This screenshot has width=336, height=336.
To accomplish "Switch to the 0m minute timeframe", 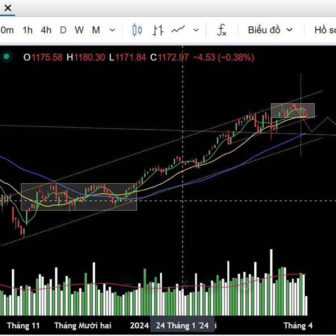I will coord(7,30).
